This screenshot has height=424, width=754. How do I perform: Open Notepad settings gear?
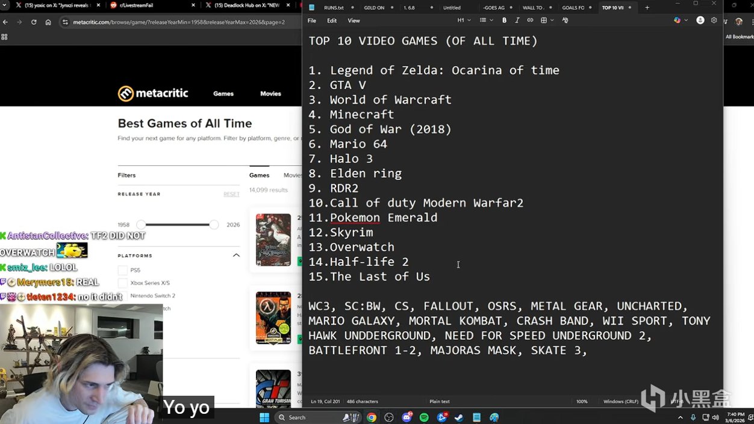(x=714, y=20)
